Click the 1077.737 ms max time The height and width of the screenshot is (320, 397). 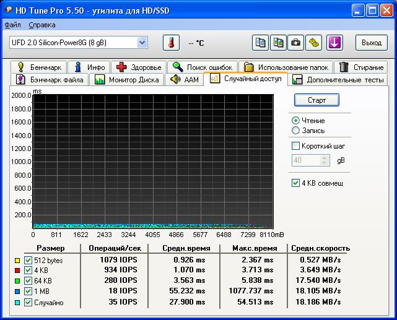point(251,291)
